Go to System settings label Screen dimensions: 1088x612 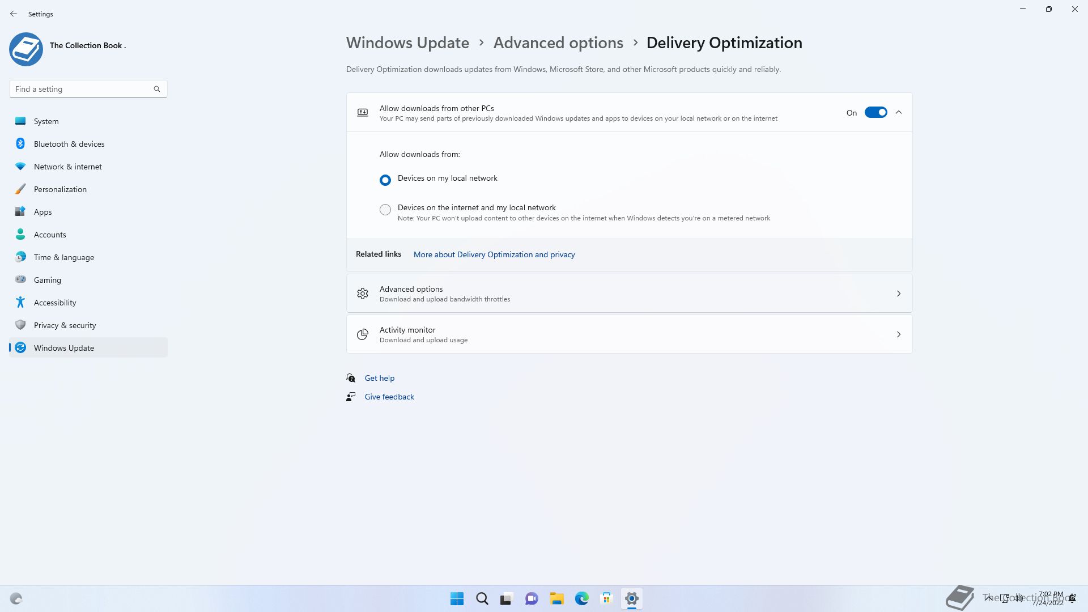tap(46, 121)
